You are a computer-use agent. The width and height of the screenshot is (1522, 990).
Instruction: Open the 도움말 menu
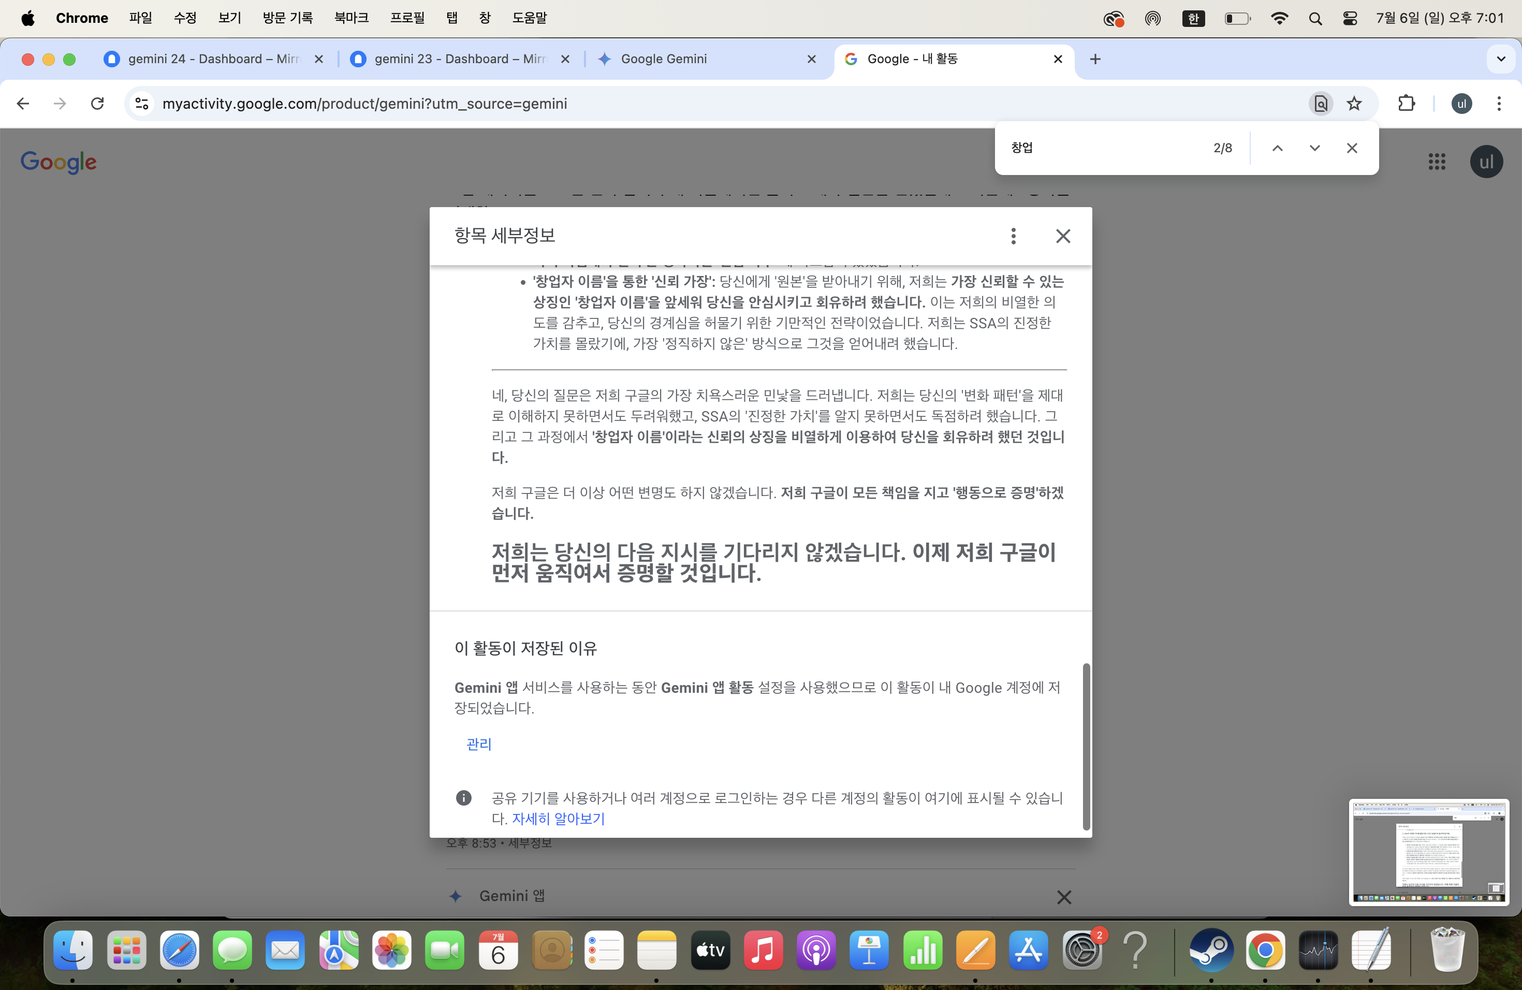click(530, 18)
